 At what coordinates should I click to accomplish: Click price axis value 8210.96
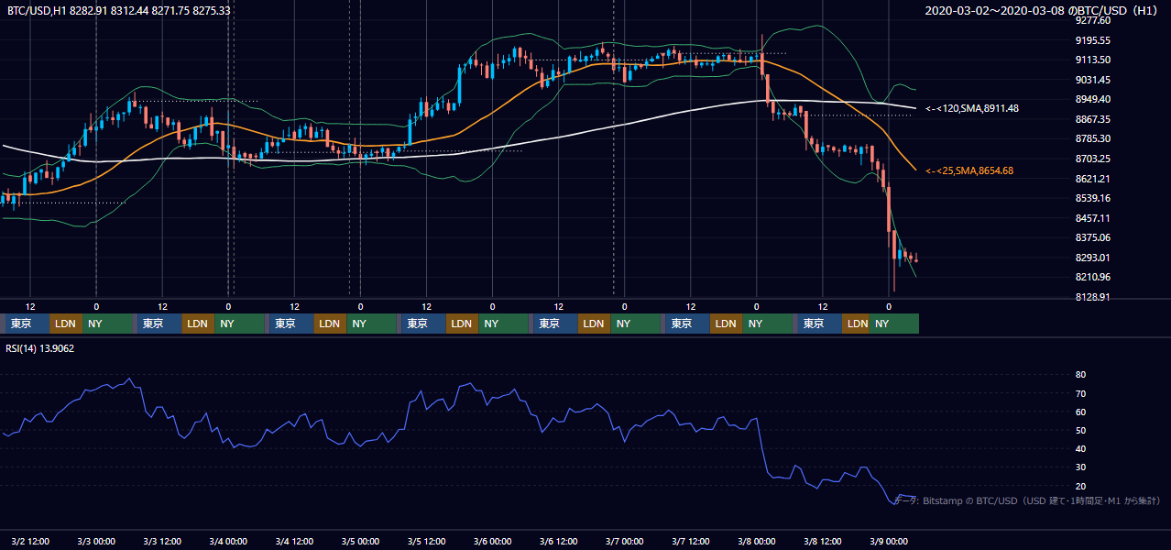pyautogui.click(x=1093, y=277)
